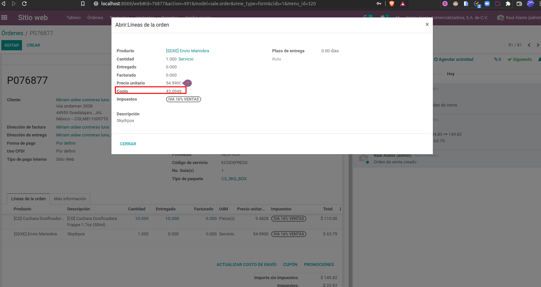Viewport: 541px width, 287px height.
Task: Open the Tablero menu
Action: click(x=73, y=18)
